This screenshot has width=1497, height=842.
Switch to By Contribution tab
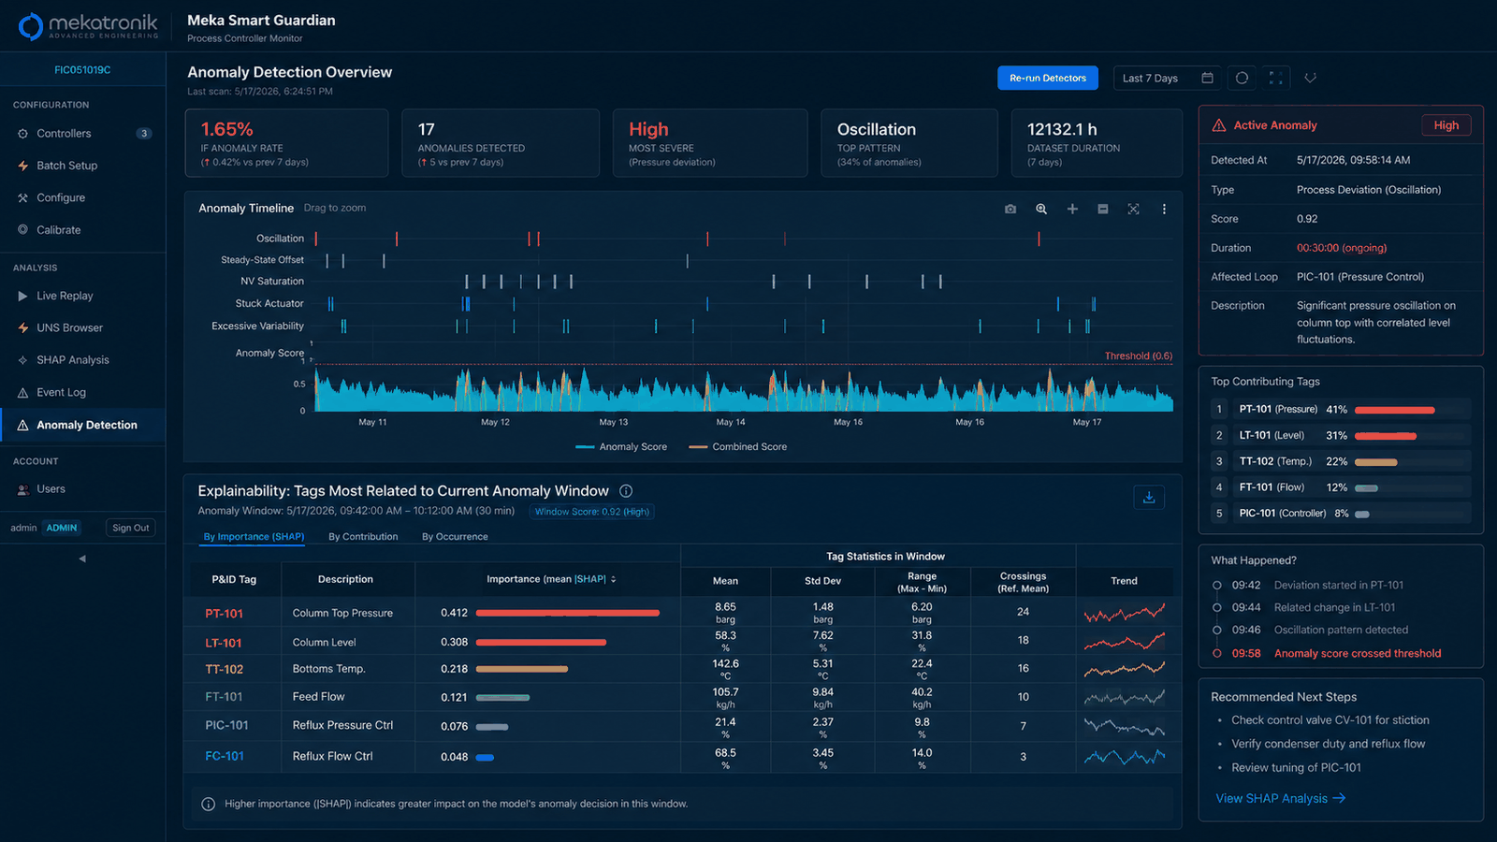point(363,537)
